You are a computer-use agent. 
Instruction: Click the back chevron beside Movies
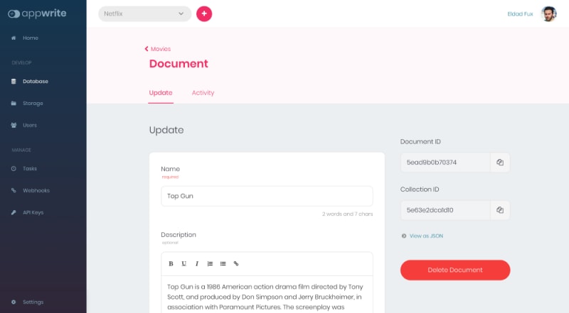[x=147, y=49]
